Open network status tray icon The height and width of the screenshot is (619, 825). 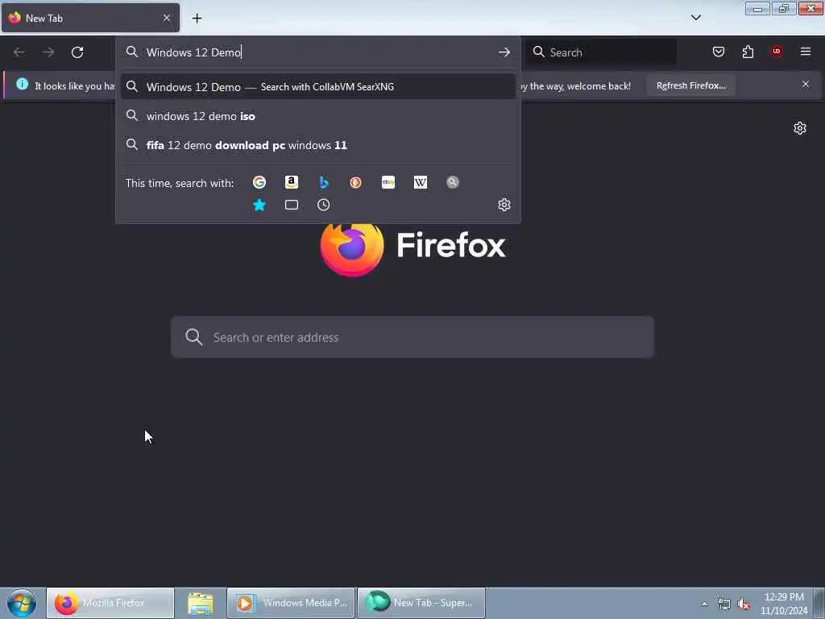click(724, 604)
